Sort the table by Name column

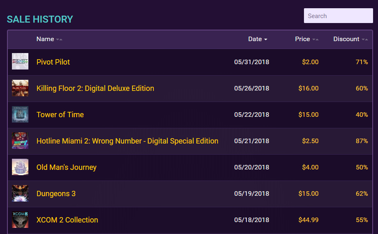[x=49, y=39]
